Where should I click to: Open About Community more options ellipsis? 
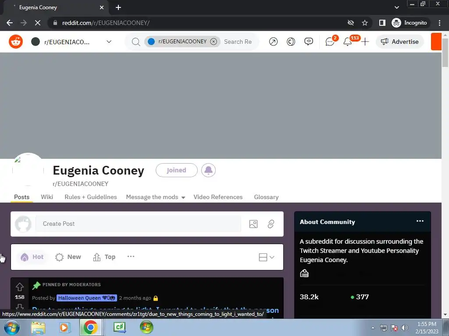point(420,221)
